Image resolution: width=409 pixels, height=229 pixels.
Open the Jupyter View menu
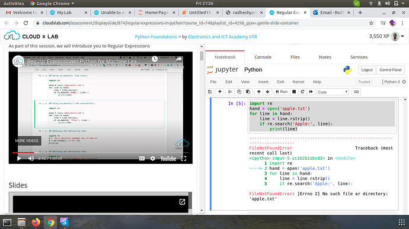[245, 82]
